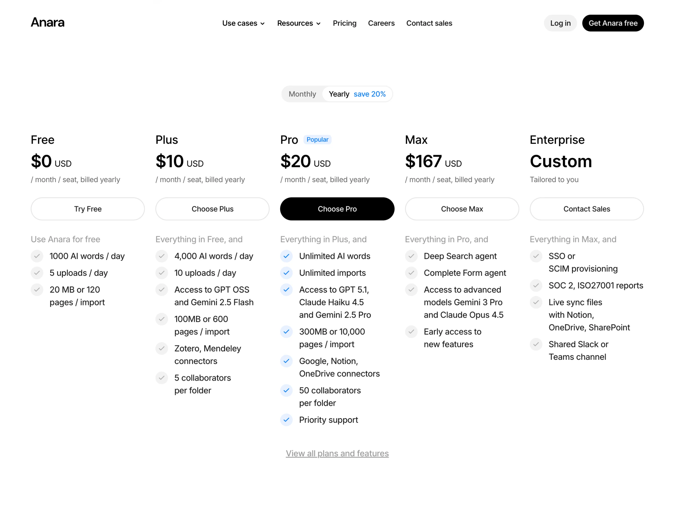Screen dimensions: 675x506
Task: Expand the Use cases menu
Action: [240, 23]
